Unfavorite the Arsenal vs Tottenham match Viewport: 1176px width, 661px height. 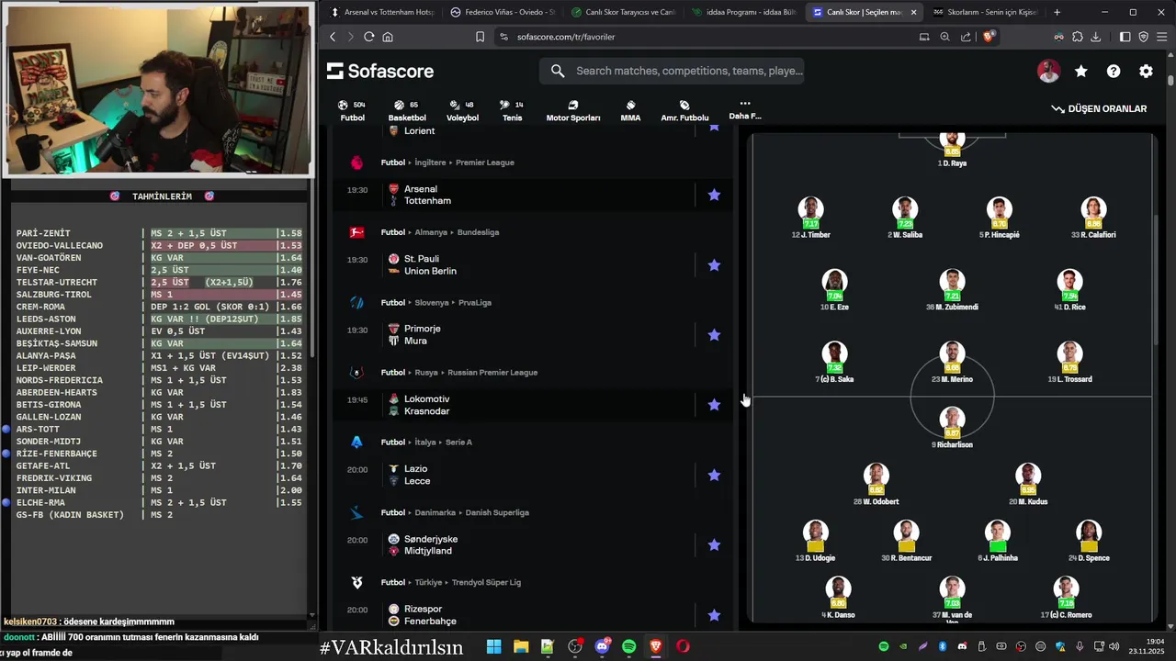click(714, 195)
